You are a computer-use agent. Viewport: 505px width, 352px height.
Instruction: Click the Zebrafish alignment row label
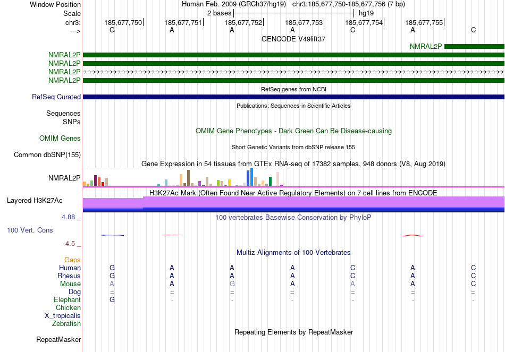point(66,324)
